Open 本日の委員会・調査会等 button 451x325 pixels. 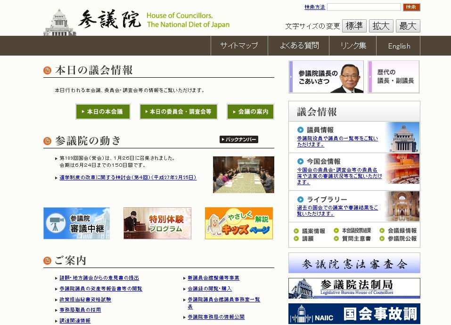point(179,112)
